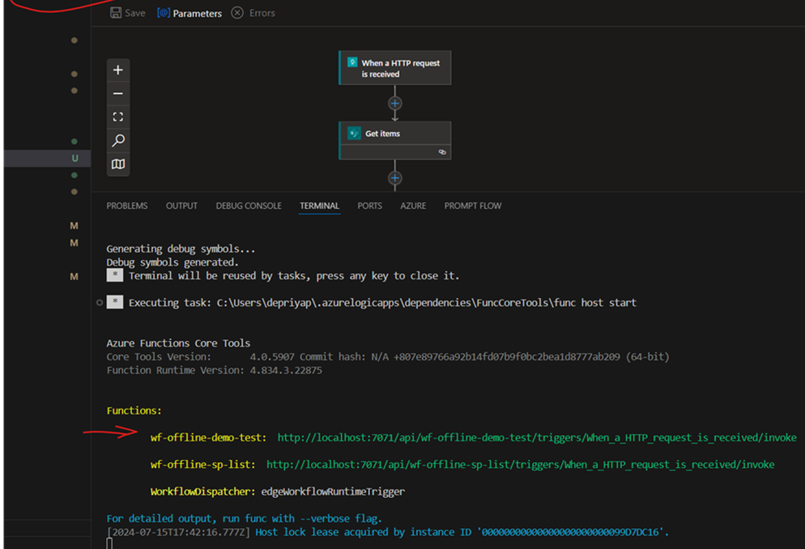The width and height of the screenshot is (805, 549).
Task: Open the wf-offline-demo-test invoke URL
Action: pyautogui.click(x=537, y=437)
